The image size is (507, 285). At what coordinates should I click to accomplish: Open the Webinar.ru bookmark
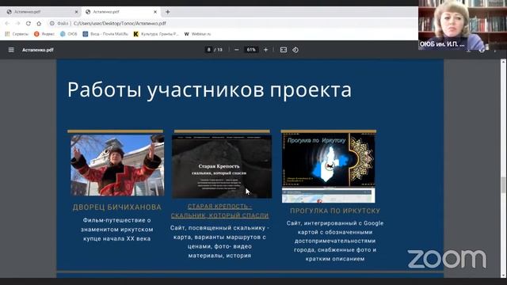[x=197, y=34]
